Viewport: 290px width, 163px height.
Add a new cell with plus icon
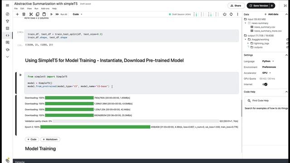click(17, 14)
